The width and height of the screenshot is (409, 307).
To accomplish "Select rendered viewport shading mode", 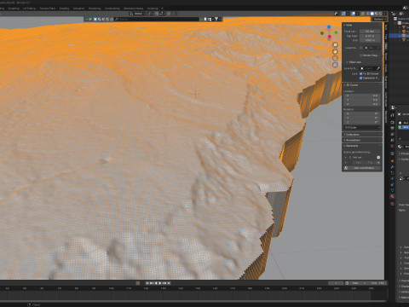I will pos(380,14).
